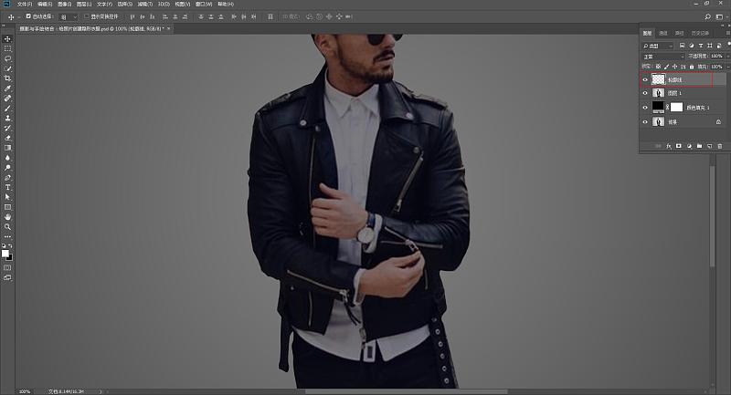Open the 图像 (Image) menu
731x395 pixels.
pos(64,4)
